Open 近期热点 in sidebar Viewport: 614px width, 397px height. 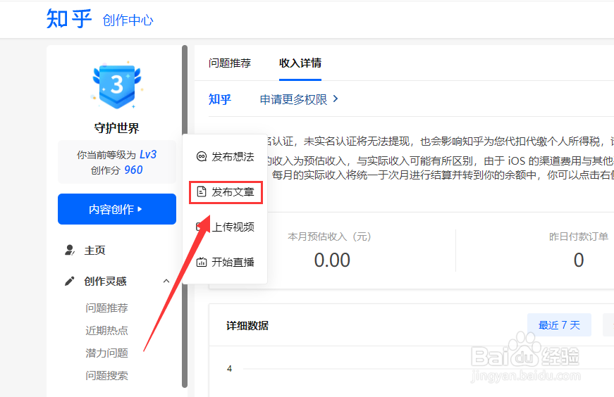(107, 331)
